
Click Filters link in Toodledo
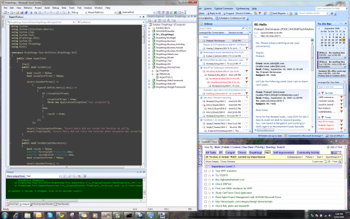[x=309, y=157]
